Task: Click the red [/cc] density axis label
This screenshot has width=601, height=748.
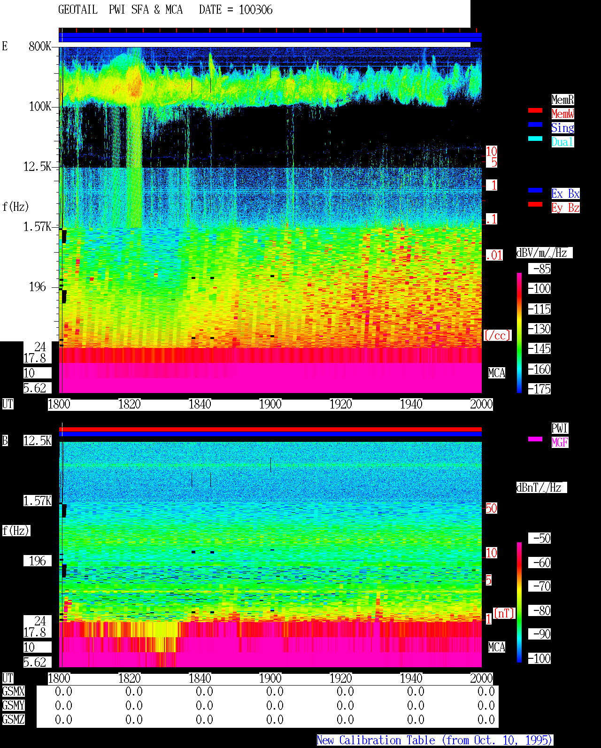Action: tap(497, 335)
